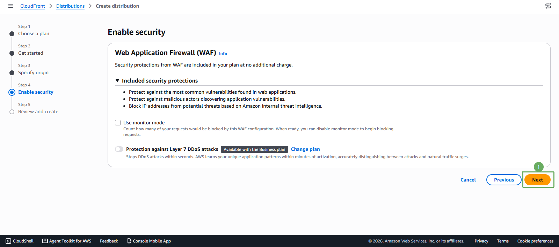Click the green step marker badge near Next

click(x=539, y=167)
